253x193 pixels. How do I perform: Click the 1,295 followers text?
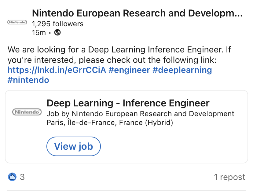pyautogui.click(x=57, y=23)
